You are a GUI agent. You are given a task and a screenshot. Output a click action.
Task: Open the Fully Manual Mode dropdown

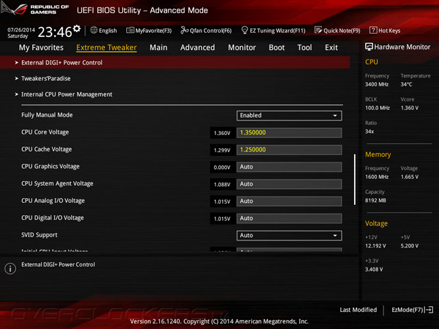289,116
